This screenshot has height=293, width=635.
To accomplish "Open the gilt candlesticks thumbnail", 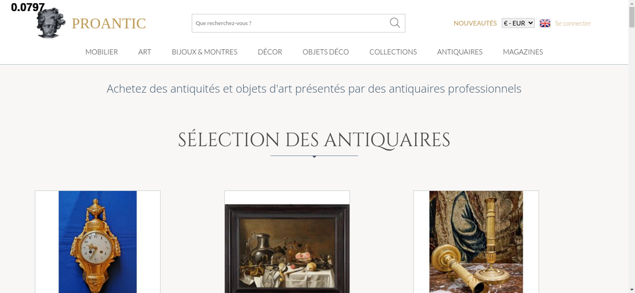I will [476, 242].
